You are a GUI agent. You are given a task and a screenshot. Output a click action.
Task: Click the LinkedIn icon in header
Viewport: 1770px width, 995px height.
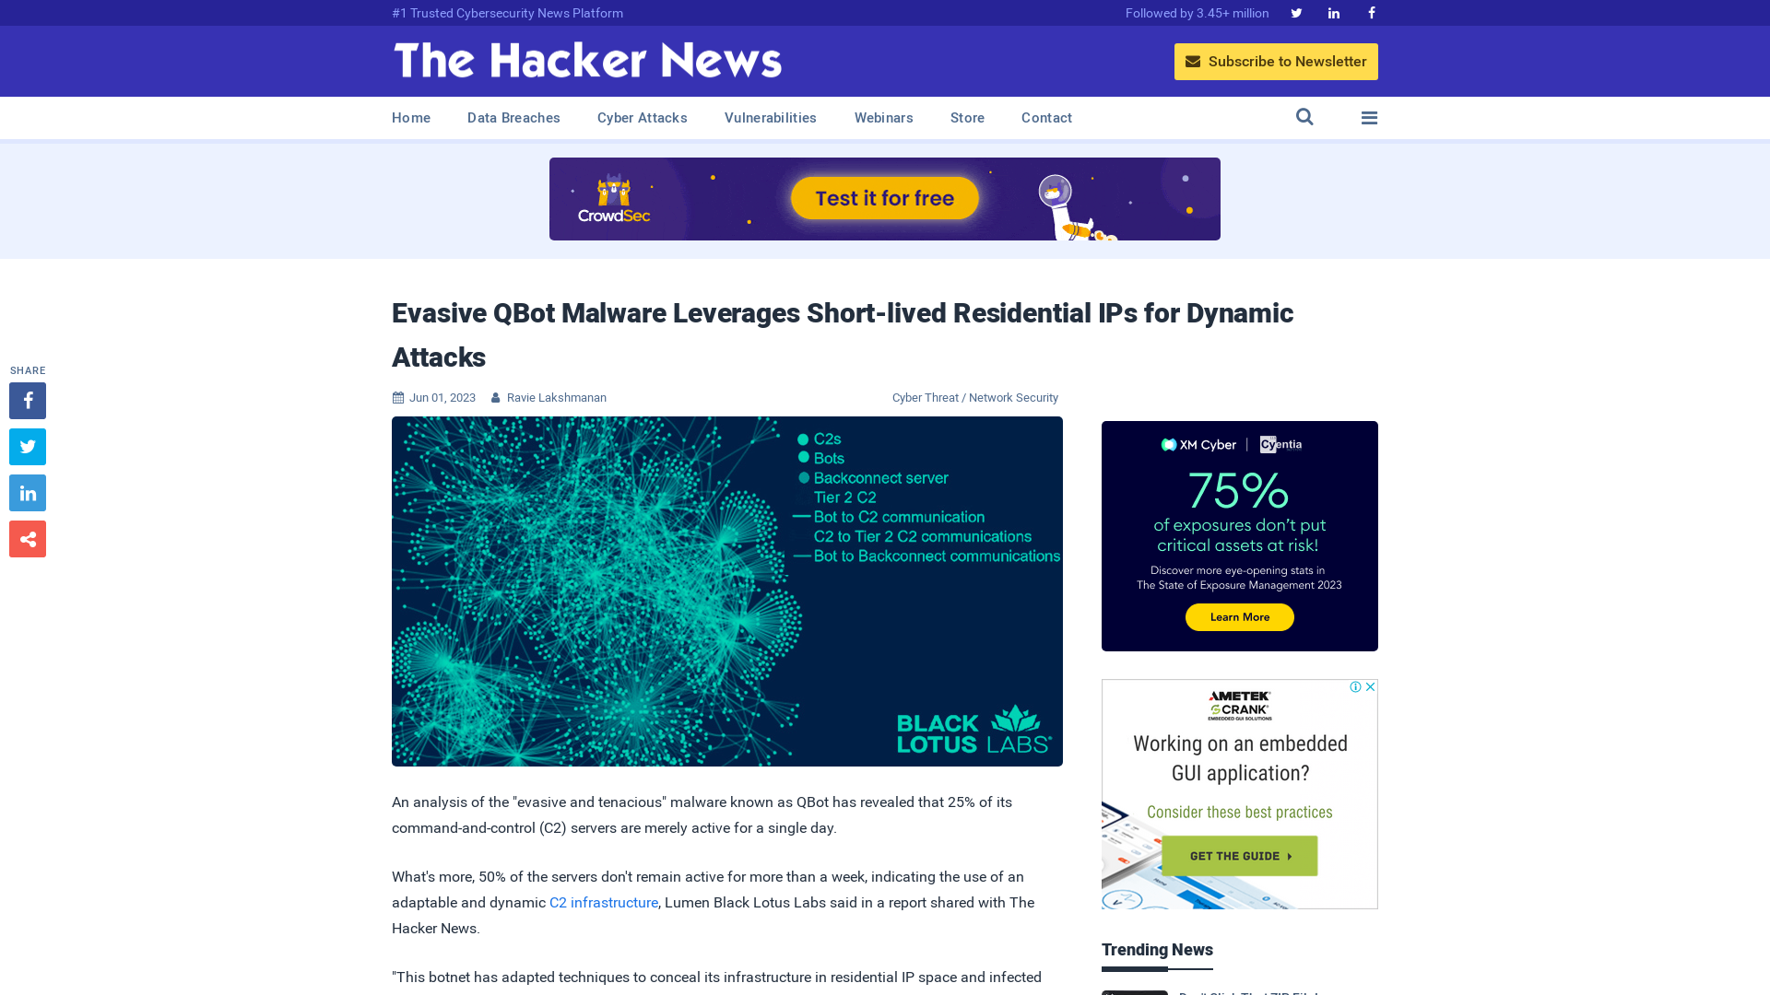(1334, 12)
